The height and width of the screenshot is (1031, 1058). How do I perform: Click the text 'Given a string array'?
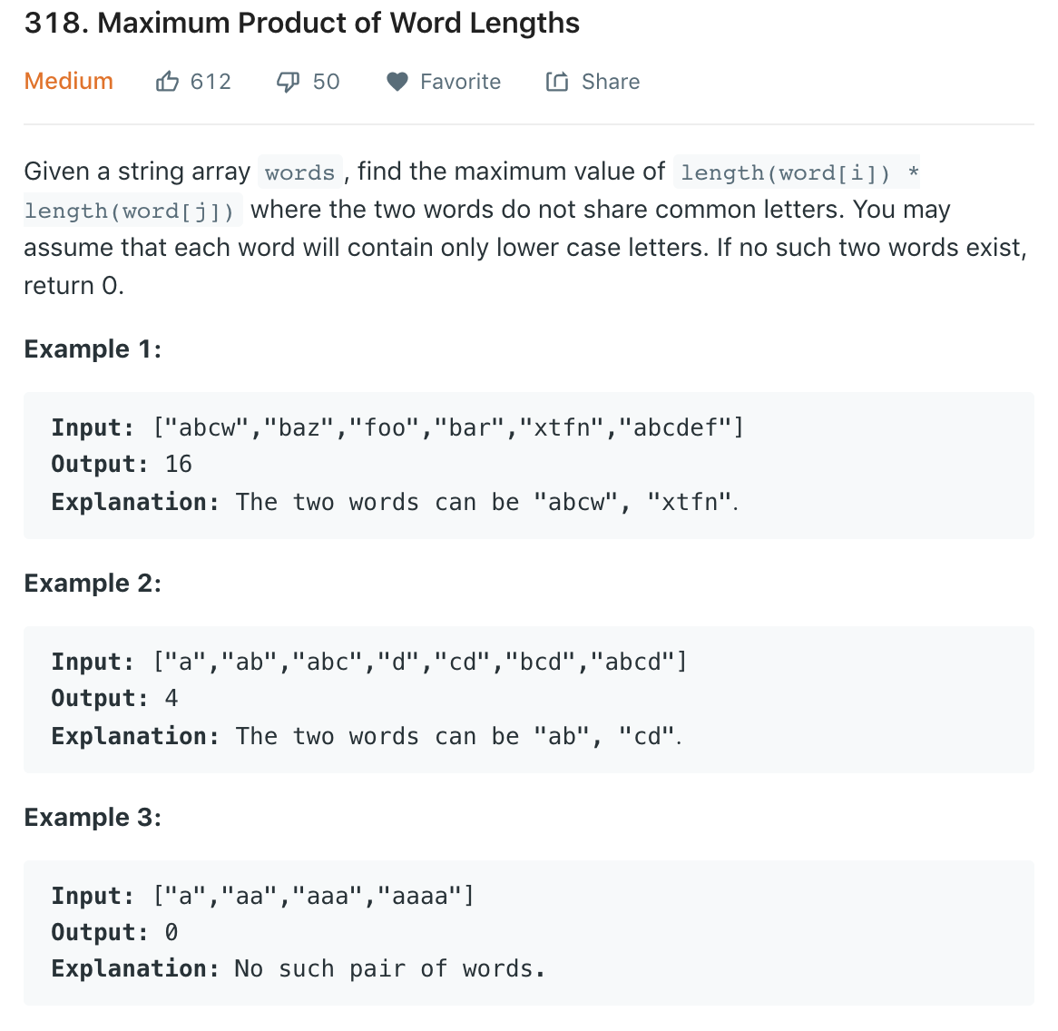coord(137,172)
